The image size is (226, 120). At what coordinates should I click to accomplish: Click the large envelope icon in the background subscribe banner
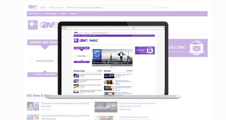[x=196, y=48]
